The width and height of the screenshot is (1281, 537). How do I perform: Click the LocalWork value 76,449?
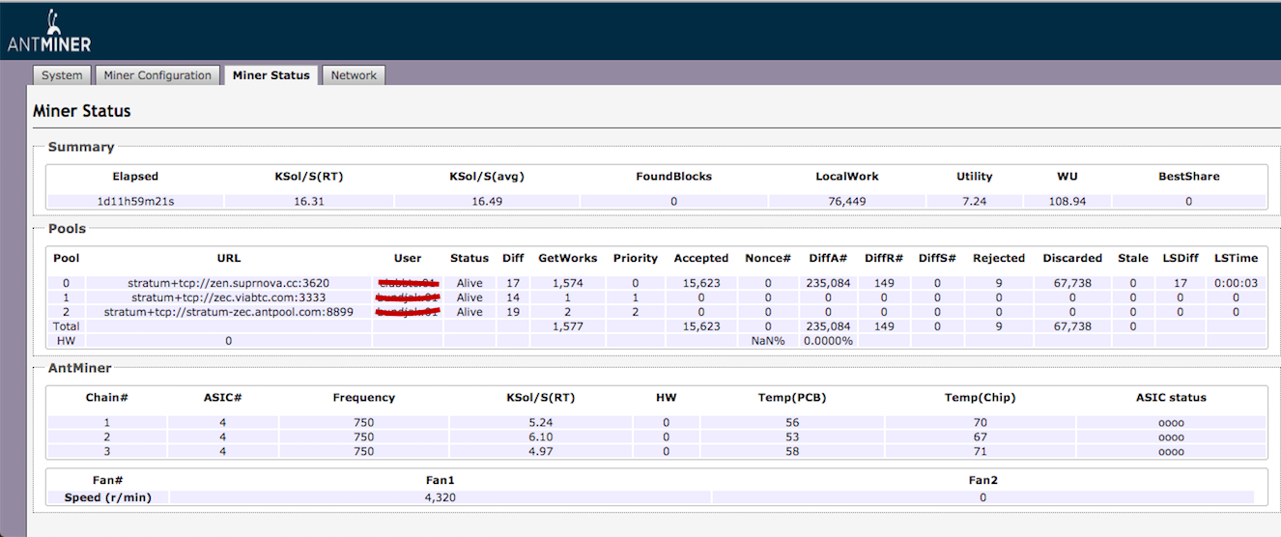[x=847, y=202]
